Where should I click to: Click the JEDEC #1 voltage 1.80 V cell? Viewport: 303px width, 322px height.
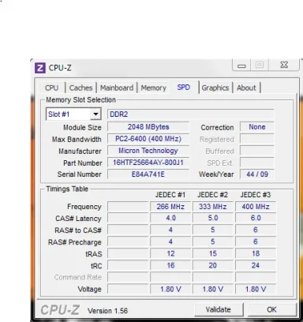(x=170, y=289)
